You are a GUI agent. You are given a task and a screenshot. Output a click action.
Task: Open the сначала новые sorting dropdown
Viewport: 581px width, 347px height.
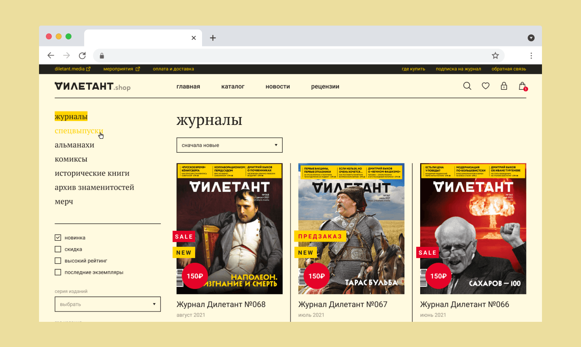[x=229, y=145]
